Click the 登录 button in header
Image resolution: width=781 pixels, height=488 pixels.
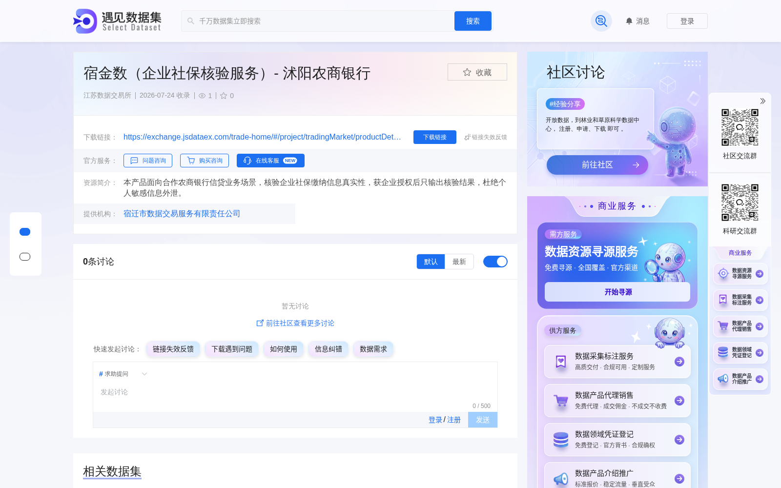pyautogui.click(x=687, y=21)
